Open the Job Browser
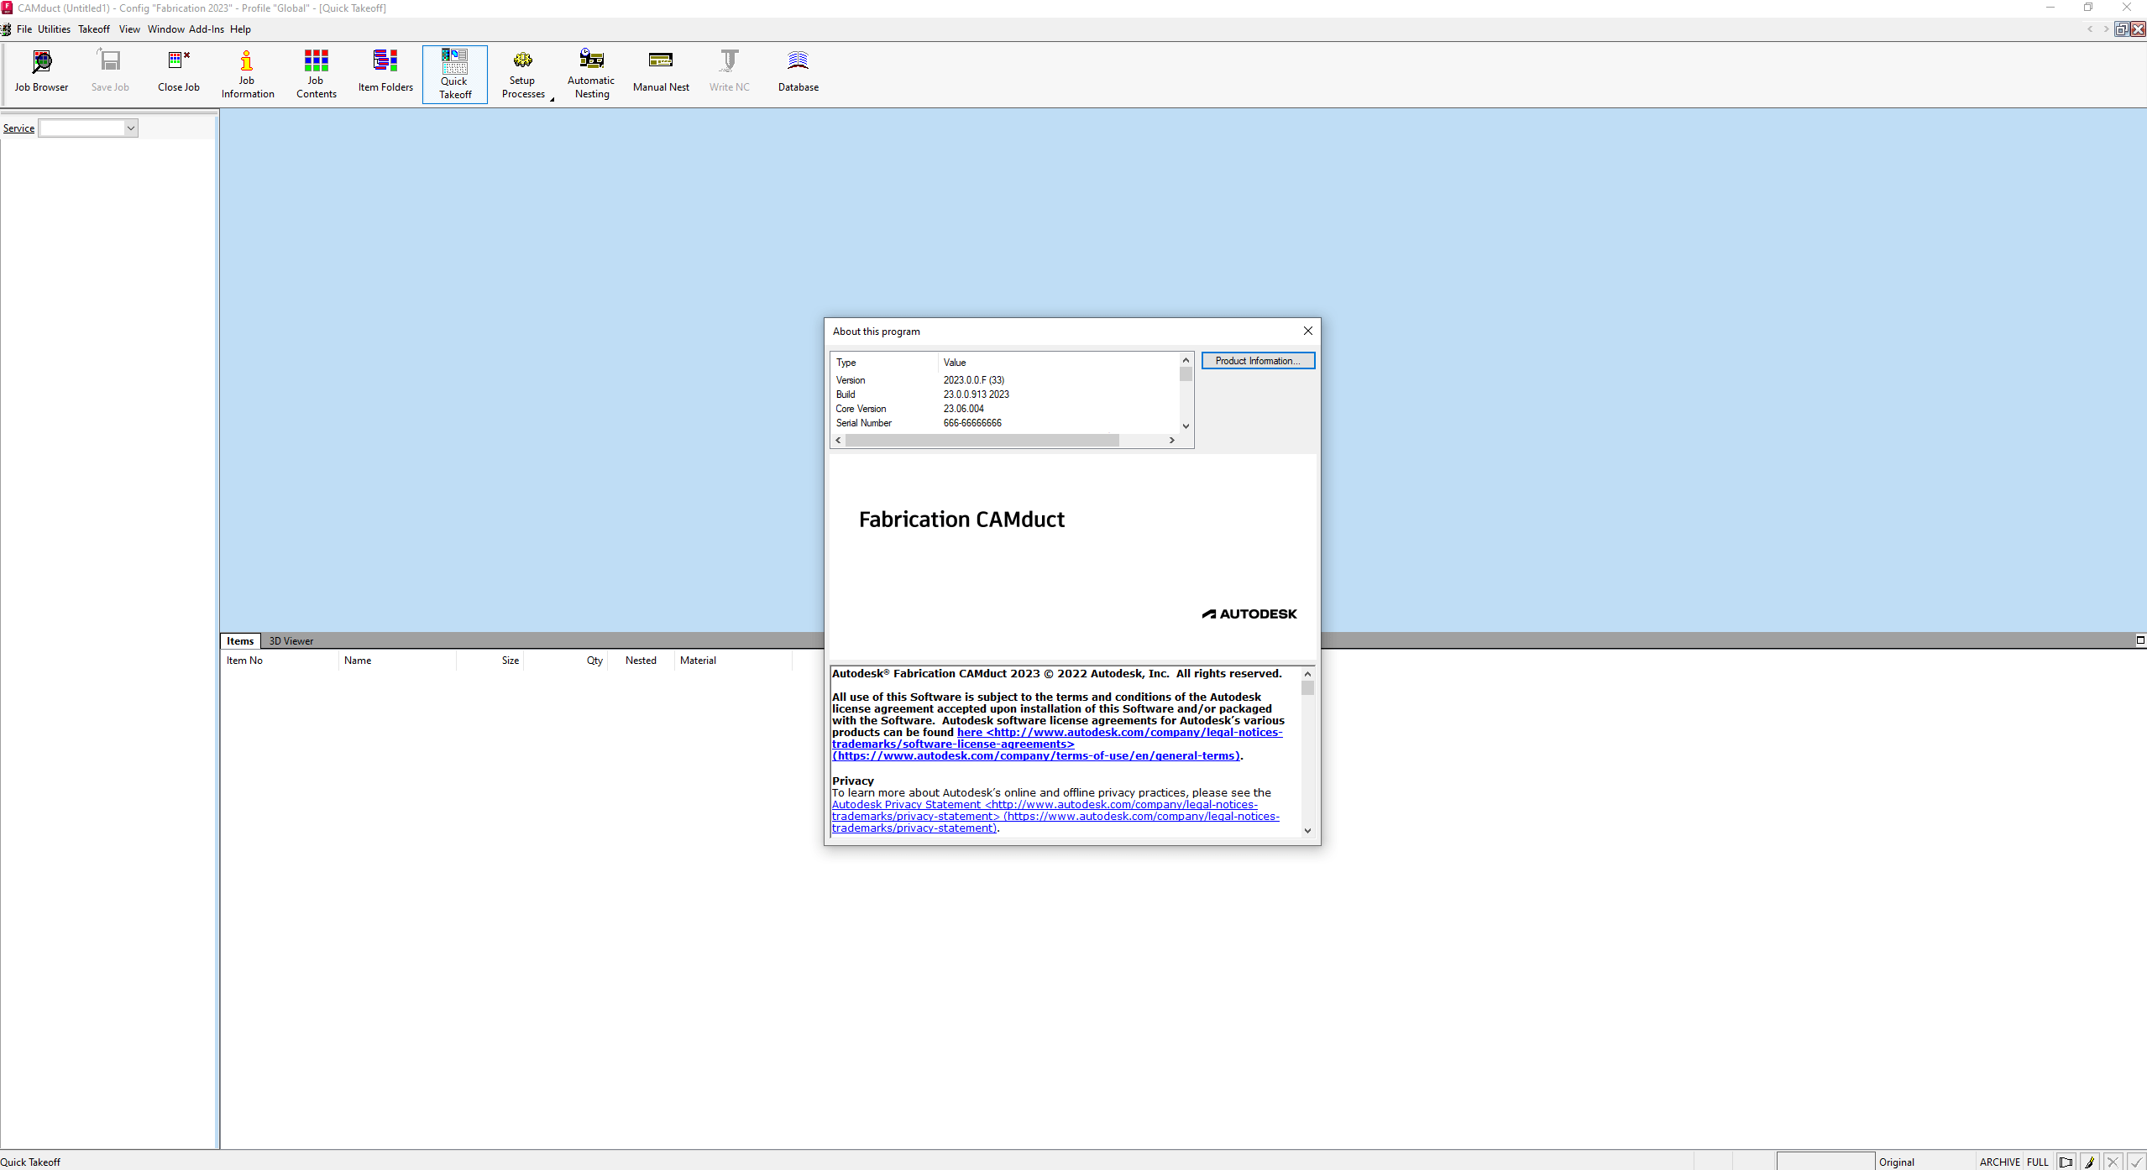2147x1170 pixels. pyautogui.click(x=41, y=71)
